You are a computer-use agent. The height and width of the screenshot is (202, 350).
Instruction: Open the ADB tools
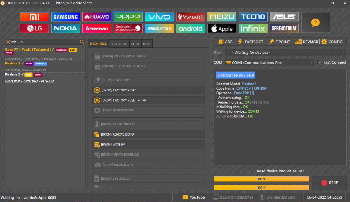[225, 42]
